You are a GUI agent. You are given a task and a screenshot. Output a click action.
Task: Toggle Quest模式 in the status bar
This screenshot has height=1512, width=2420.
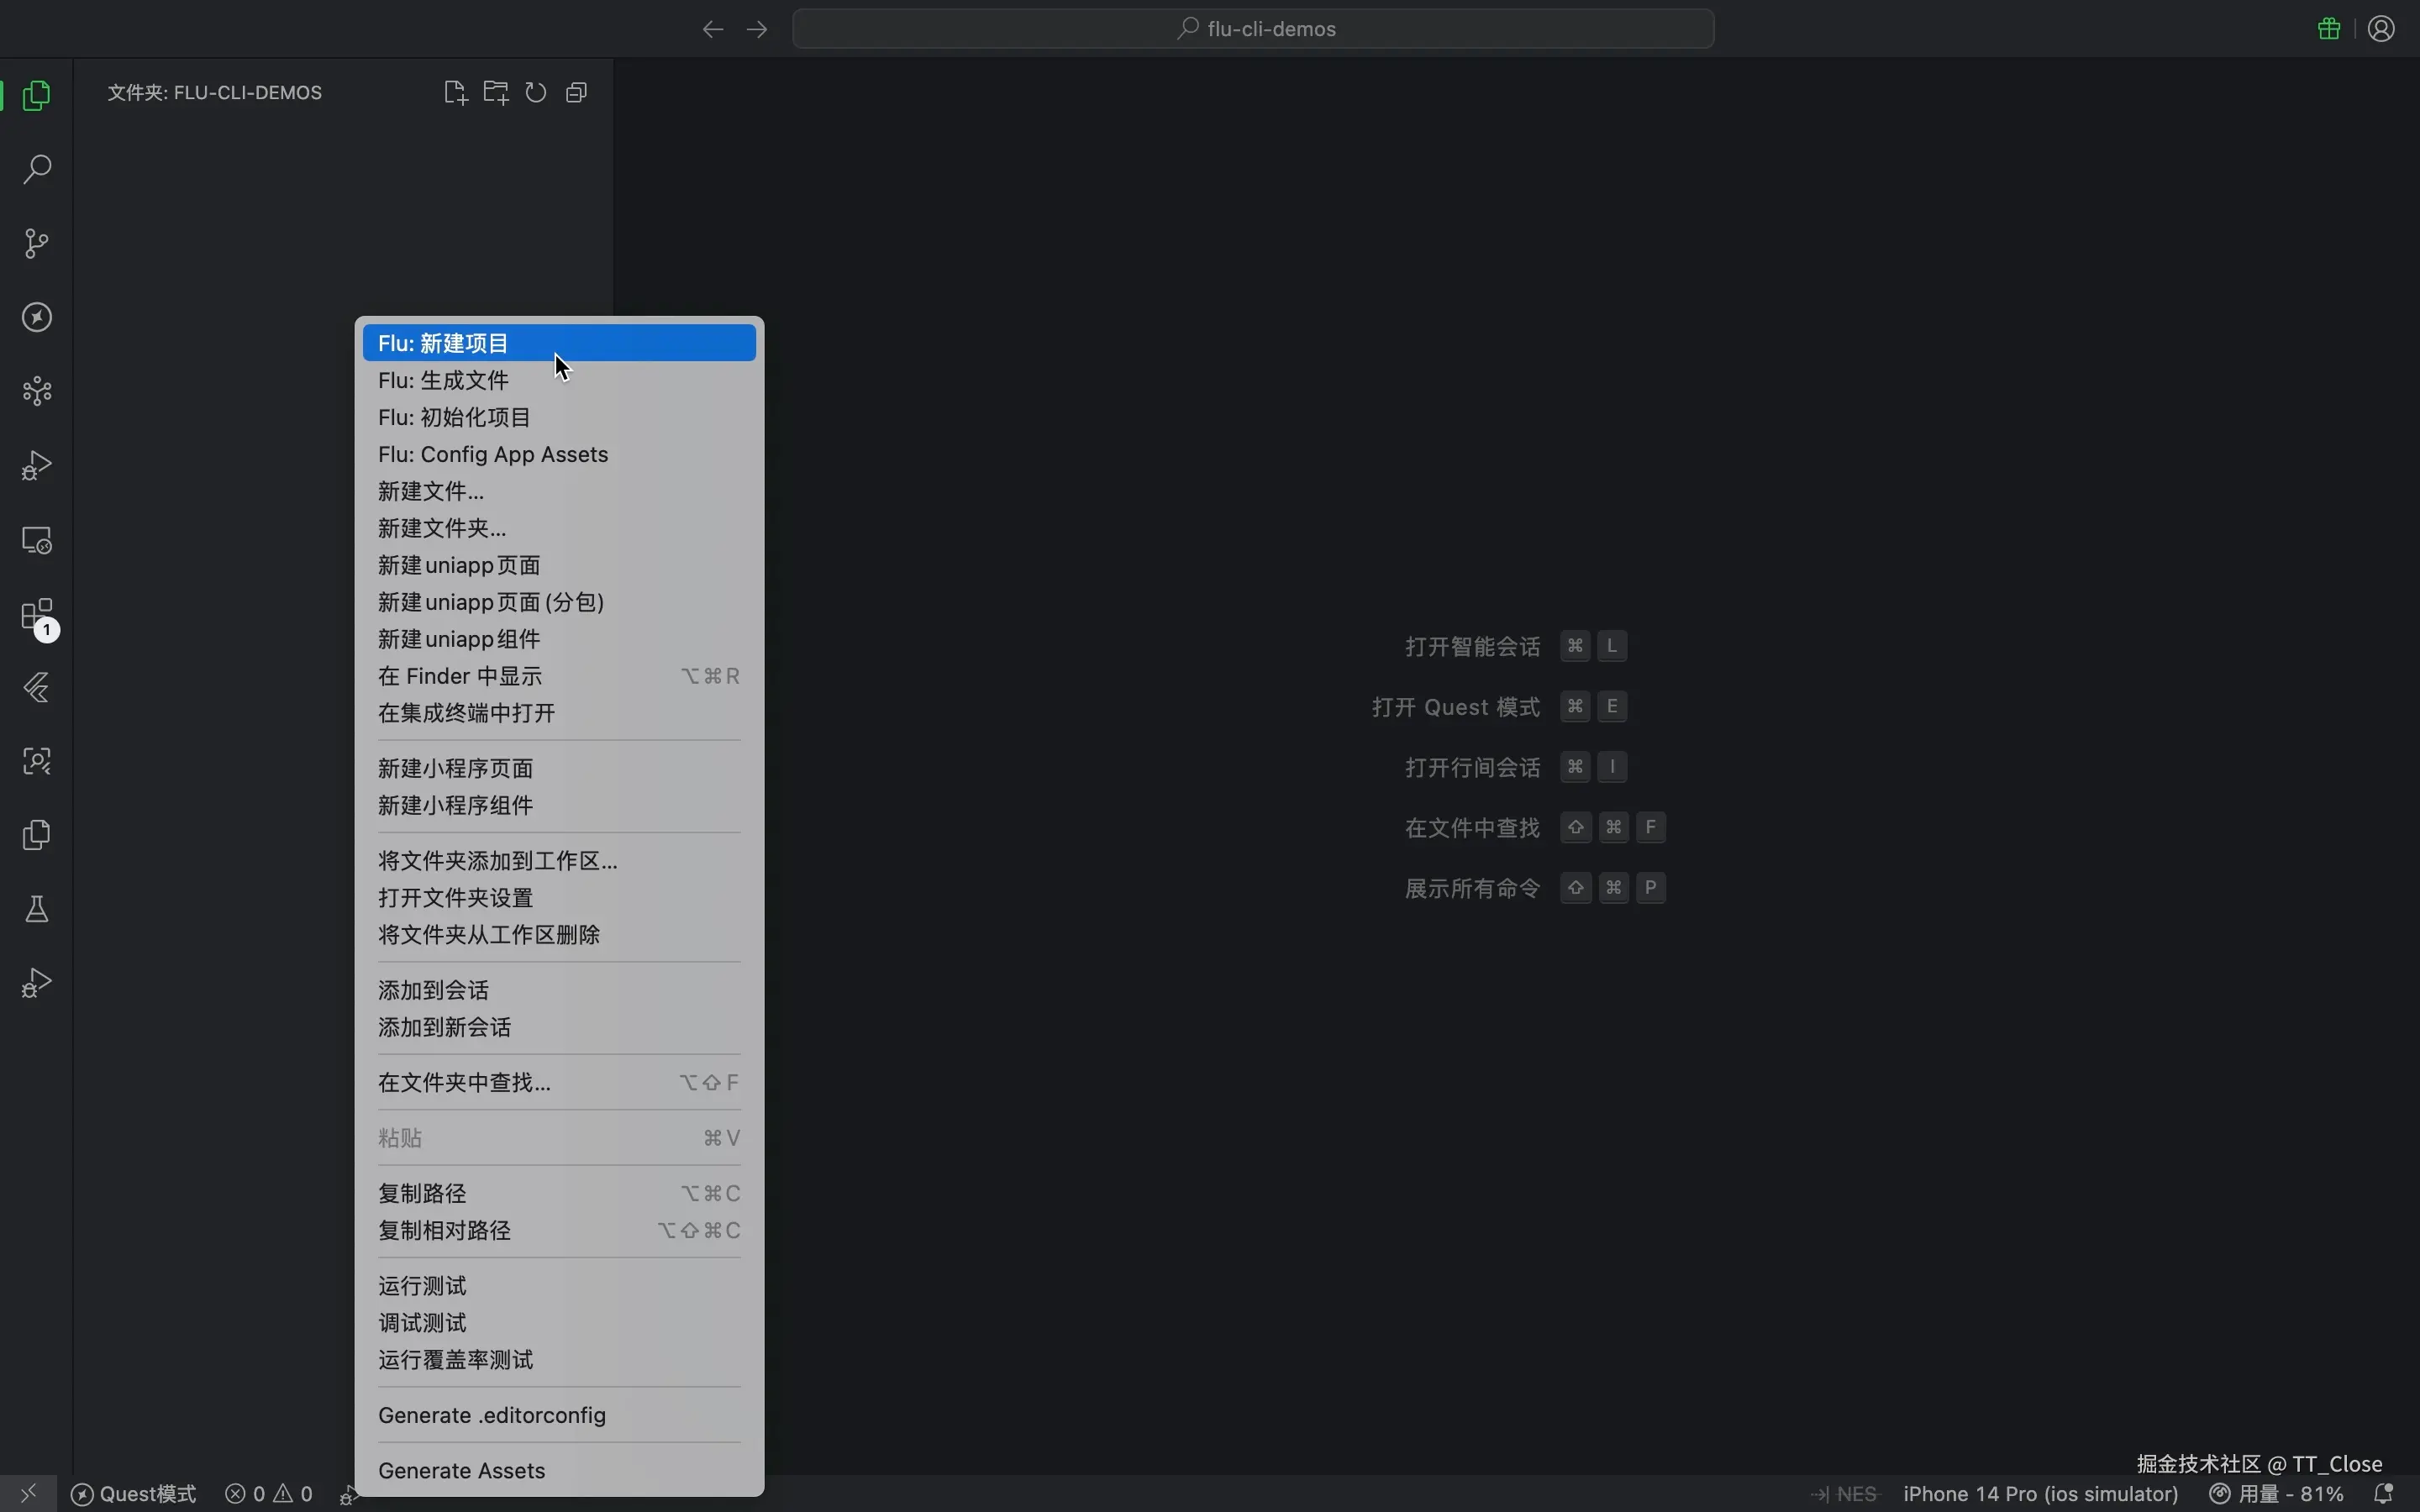click(133, 1493)
